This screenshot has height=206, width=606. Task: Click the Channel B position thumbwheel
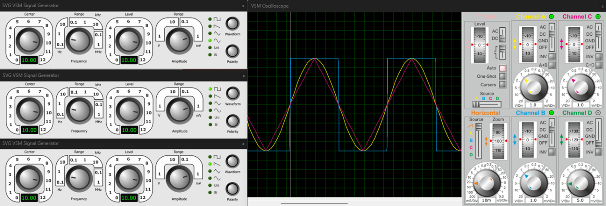coord(527,141)
